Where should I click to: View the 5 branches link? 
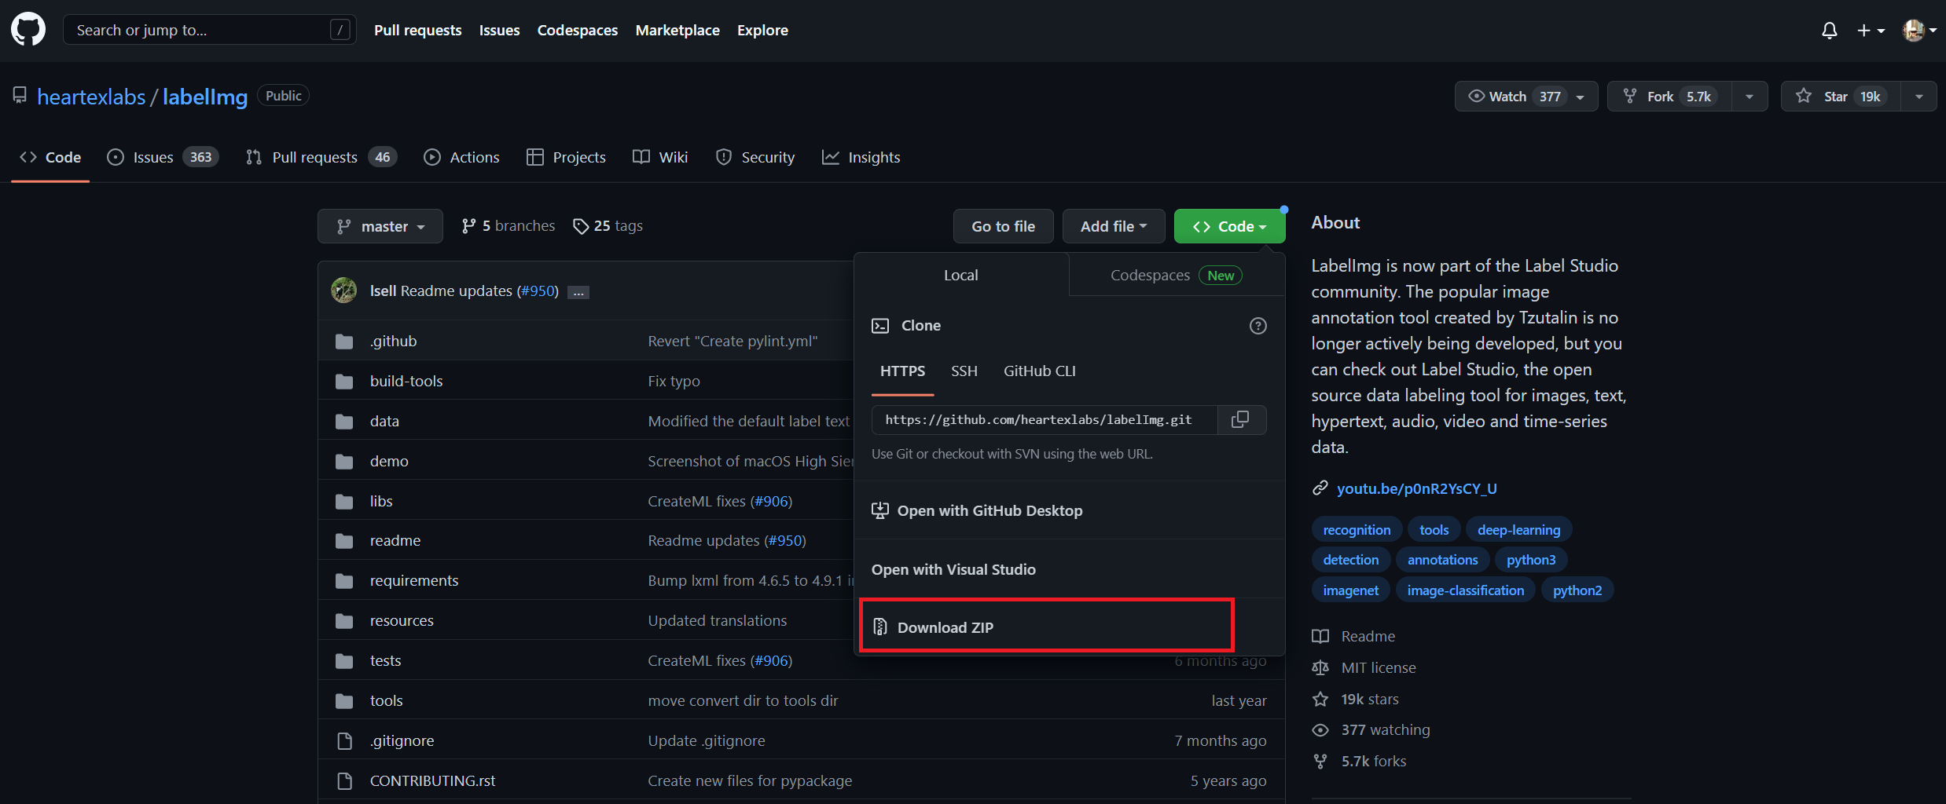pyautogui.click(x=508, y=226)
